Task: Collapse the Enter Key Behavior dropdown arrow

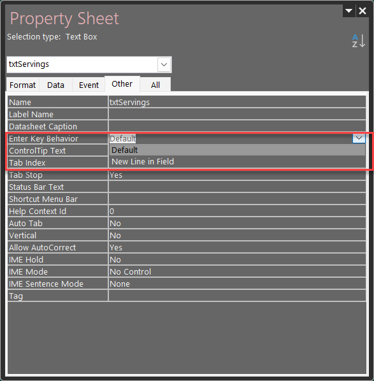Action: coord(359,138)
